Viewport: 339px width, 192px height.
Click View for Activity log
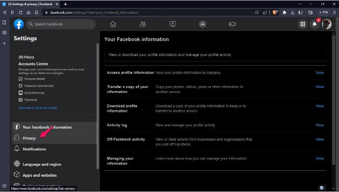pos(320,125)
